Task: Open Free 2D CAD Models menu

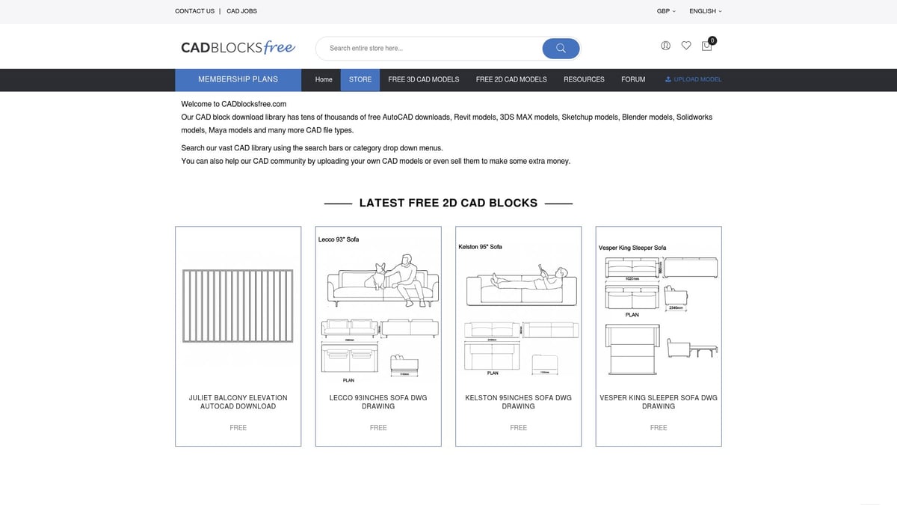Action: click(x=511, y=79)
